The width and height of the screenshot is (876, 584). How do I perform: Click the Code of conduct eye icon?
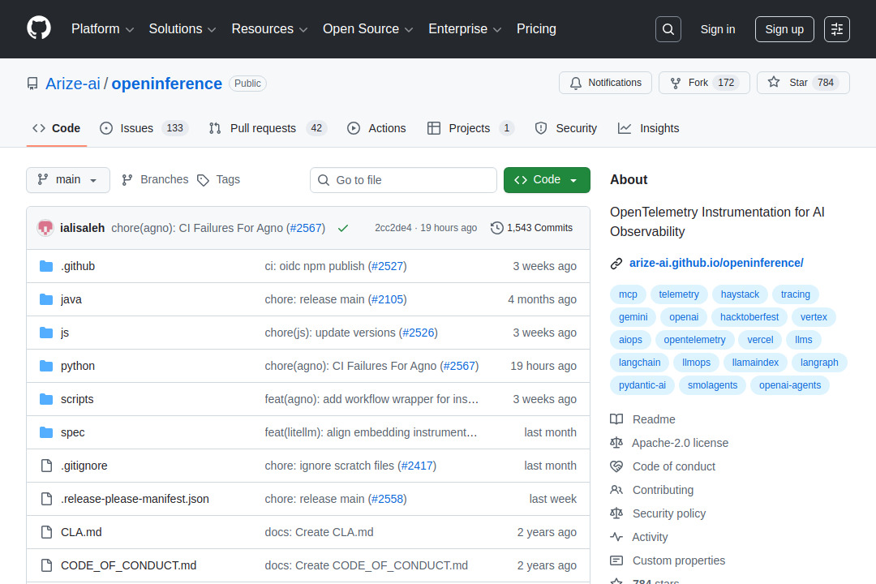(x=616, y=466)
